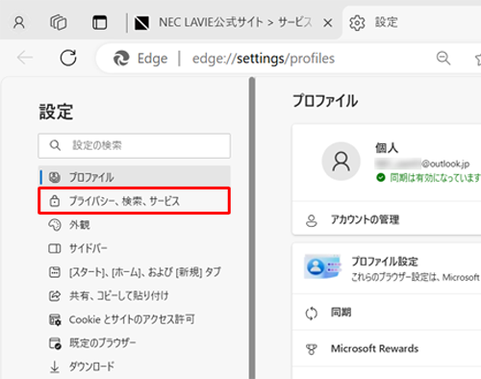Image resolution: width=481 pixels, height=379 pixels.
Task: Click the sync arrows icon beside 同期
Action: pyautogui.click(x=312, y=314)
